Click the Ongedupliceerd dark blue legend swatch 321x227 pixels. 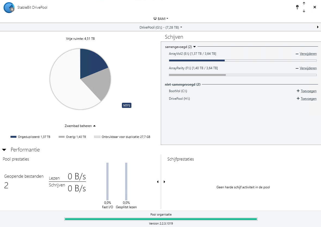(x=13, y=137)
